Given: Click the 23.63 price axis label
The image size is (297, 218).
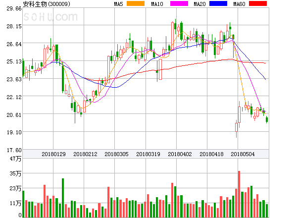Looking at the screenshot, I should [x=14, y=79].
